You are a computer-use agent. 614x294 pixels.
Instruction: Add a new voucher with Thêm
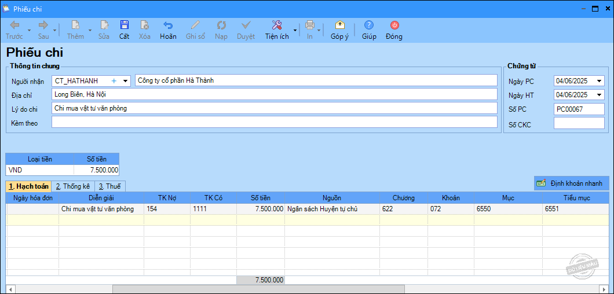[x=75, y=30]
